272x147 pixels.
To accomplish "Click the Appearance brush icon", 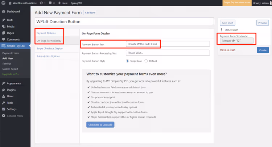I will point(4,83).
